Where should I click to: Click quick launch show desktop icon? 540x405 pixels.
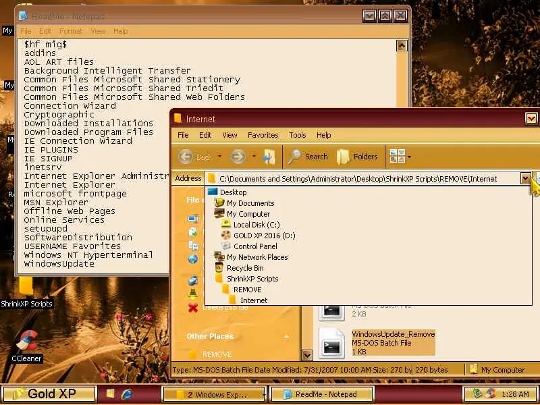coord(110,394)
